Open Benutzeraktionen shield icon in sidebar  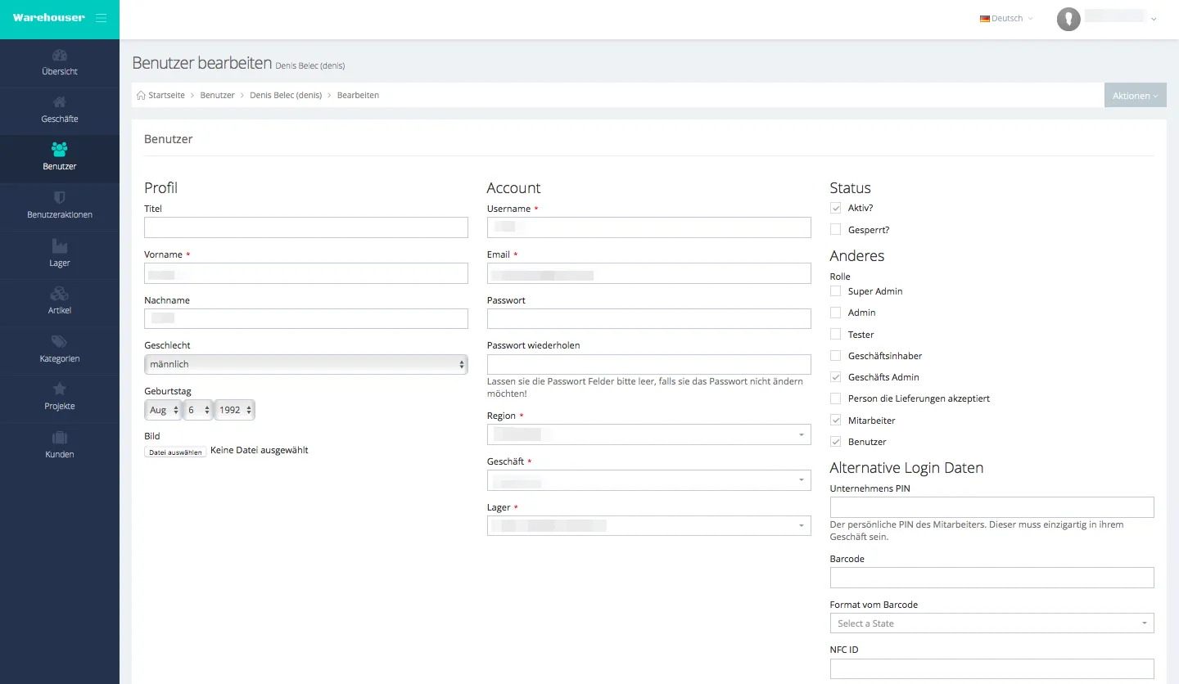pyautogui.click(x=60, y=198)
